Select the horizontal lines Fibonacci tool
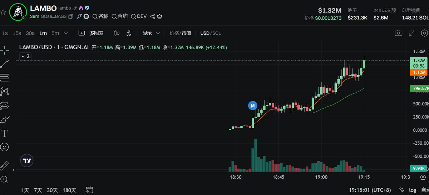The width and height of the screenshot is (429, 195). (x=5, y=77)
